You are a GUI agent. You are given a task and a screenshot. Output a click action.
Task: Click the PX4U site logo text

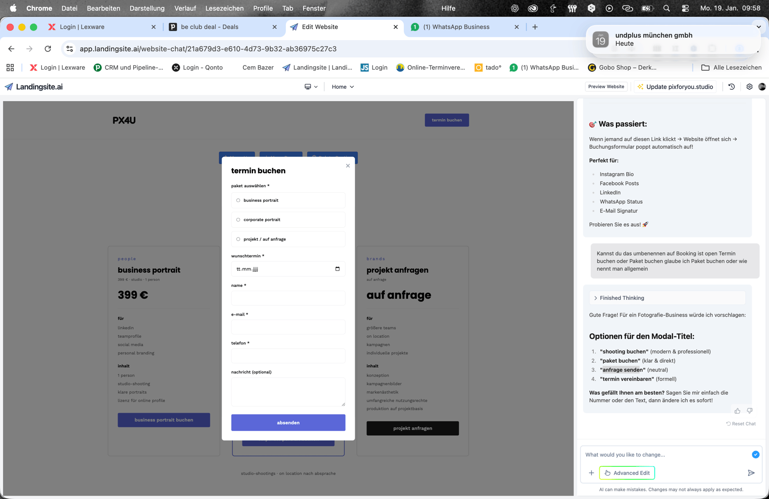(x=124, y=120)
